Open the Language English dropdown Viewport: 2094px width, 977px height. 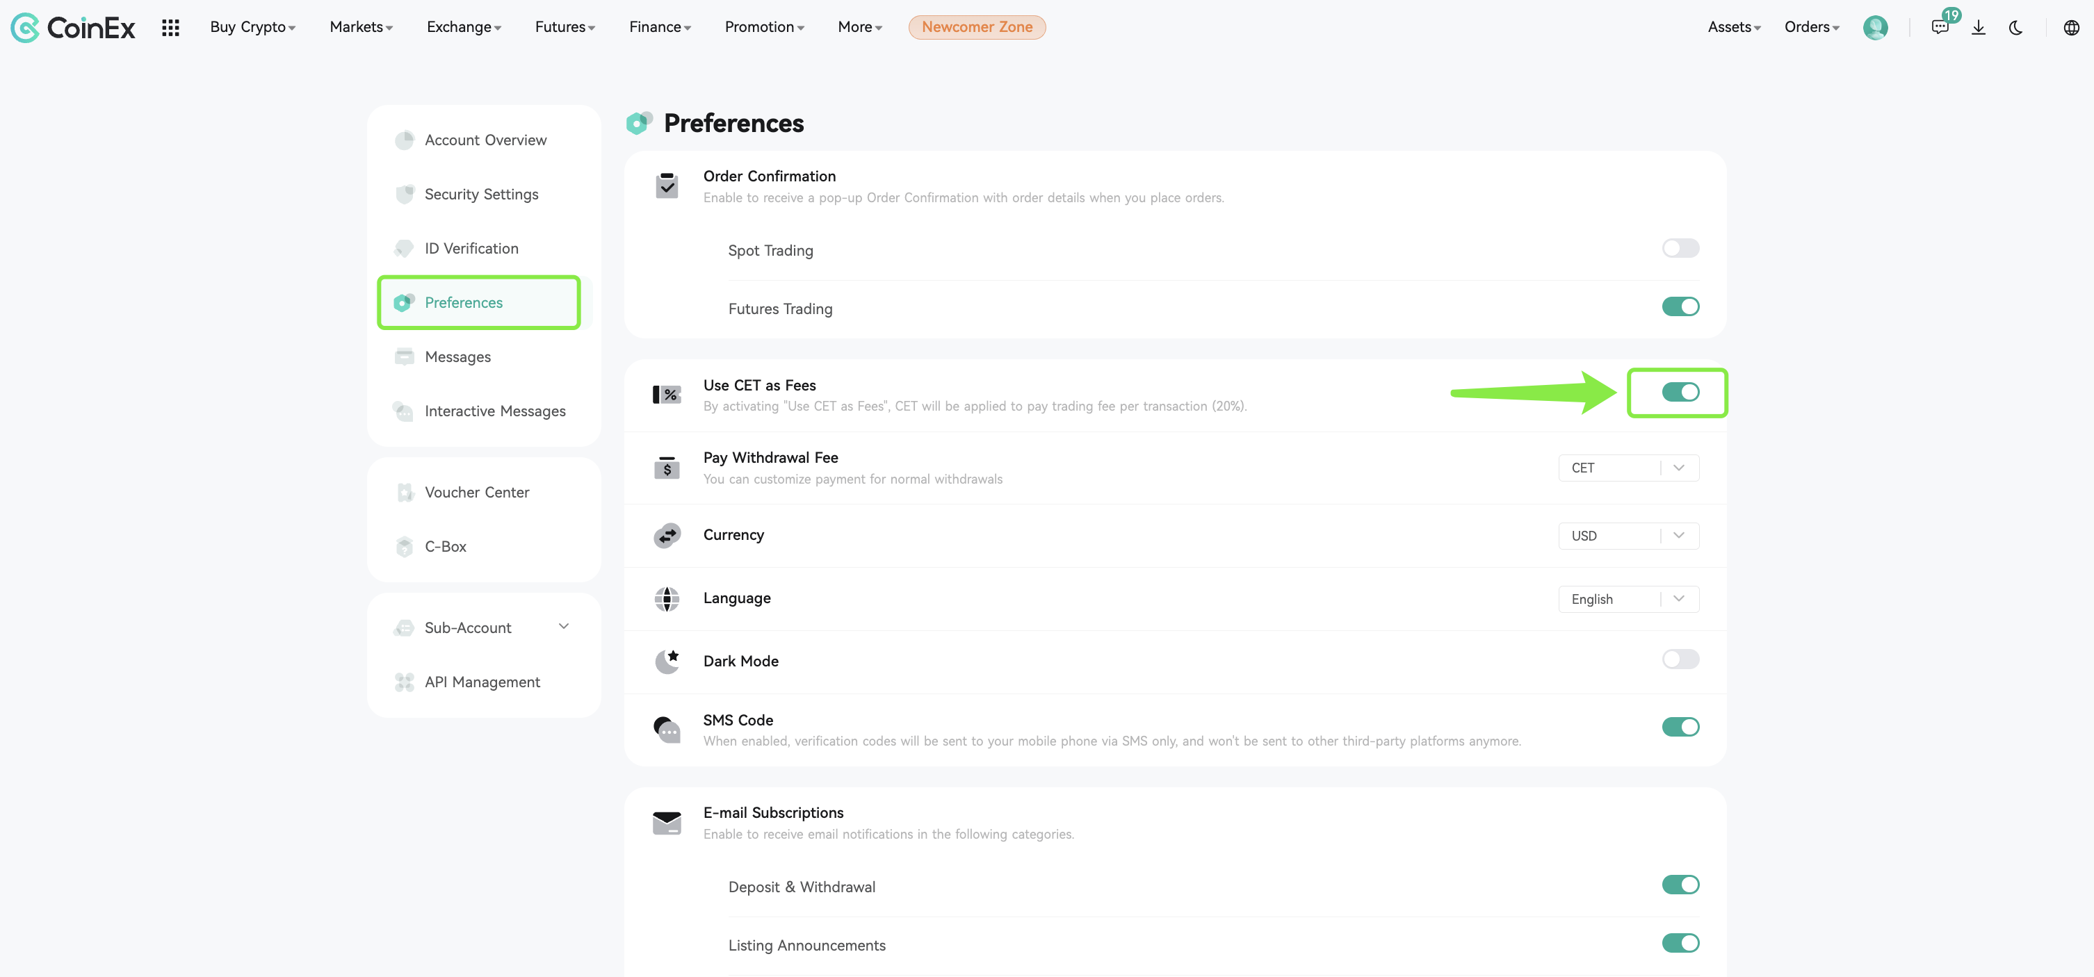point(1628,600)
